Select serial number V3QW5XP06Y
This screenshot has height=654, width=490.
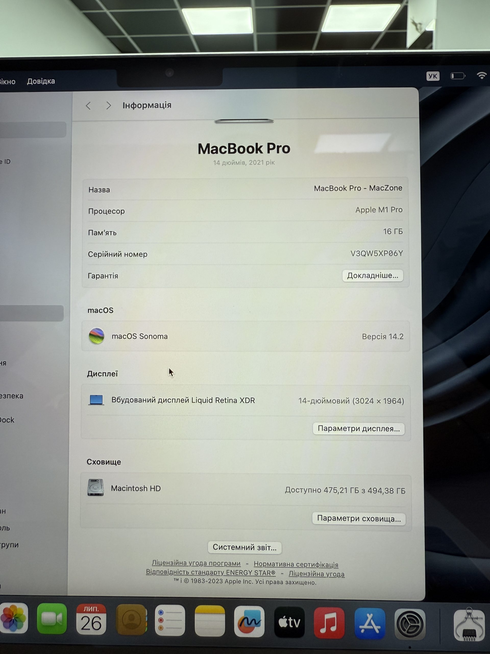coord(377,253)
